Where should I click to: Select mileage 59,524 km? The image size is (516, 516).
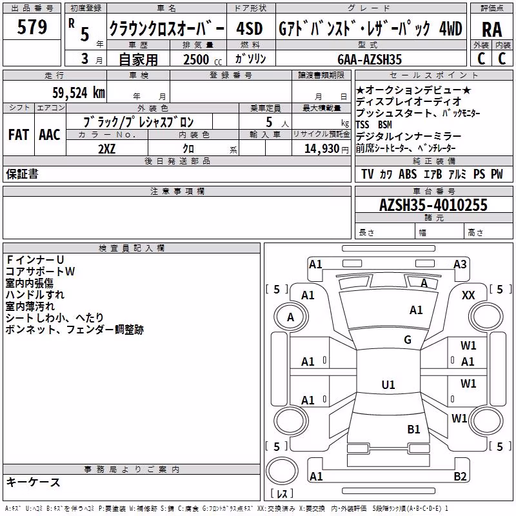point(79,93)
